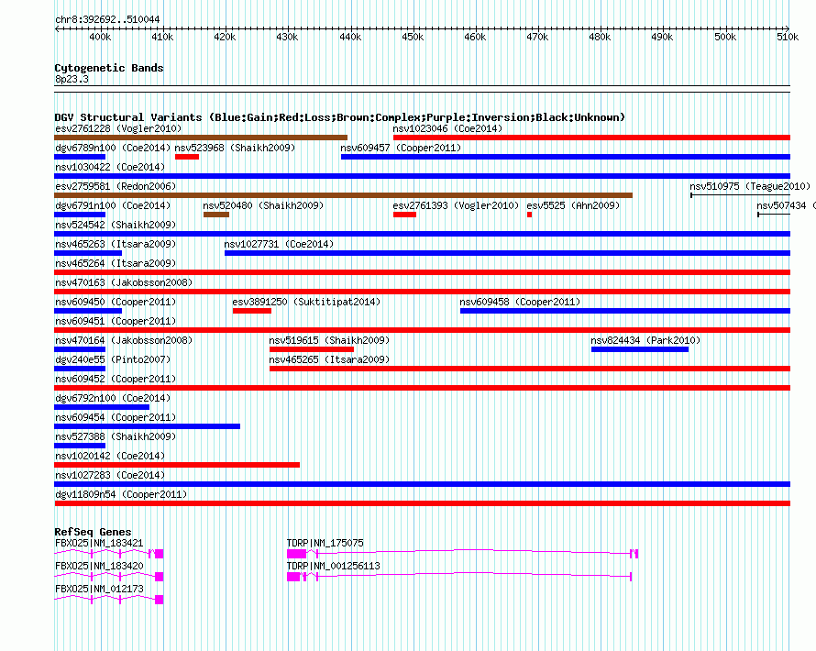Select the Cytogenetic Bands track title
The width and height of the screenshot is (816, 651).
[x=109, y=68]
